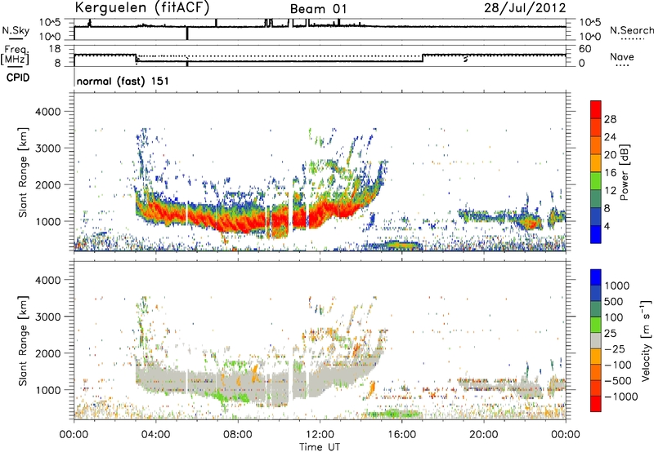
Task: Click the "Power [dB]" colorbar title
Action: pos(624,172)
